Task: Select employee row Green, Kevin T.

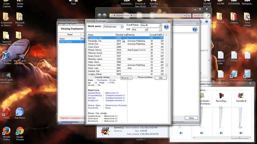Action: pyautogui.click(x=125, y=56)
